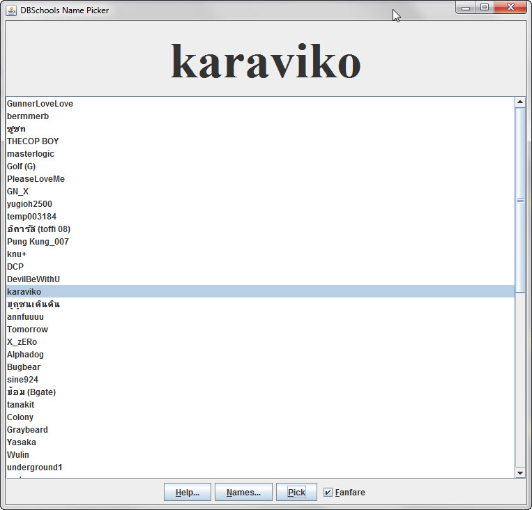Screen dimensions: 532x510
Task: Select DevilBeWithU in the list
Action: (x=260, y=279)
